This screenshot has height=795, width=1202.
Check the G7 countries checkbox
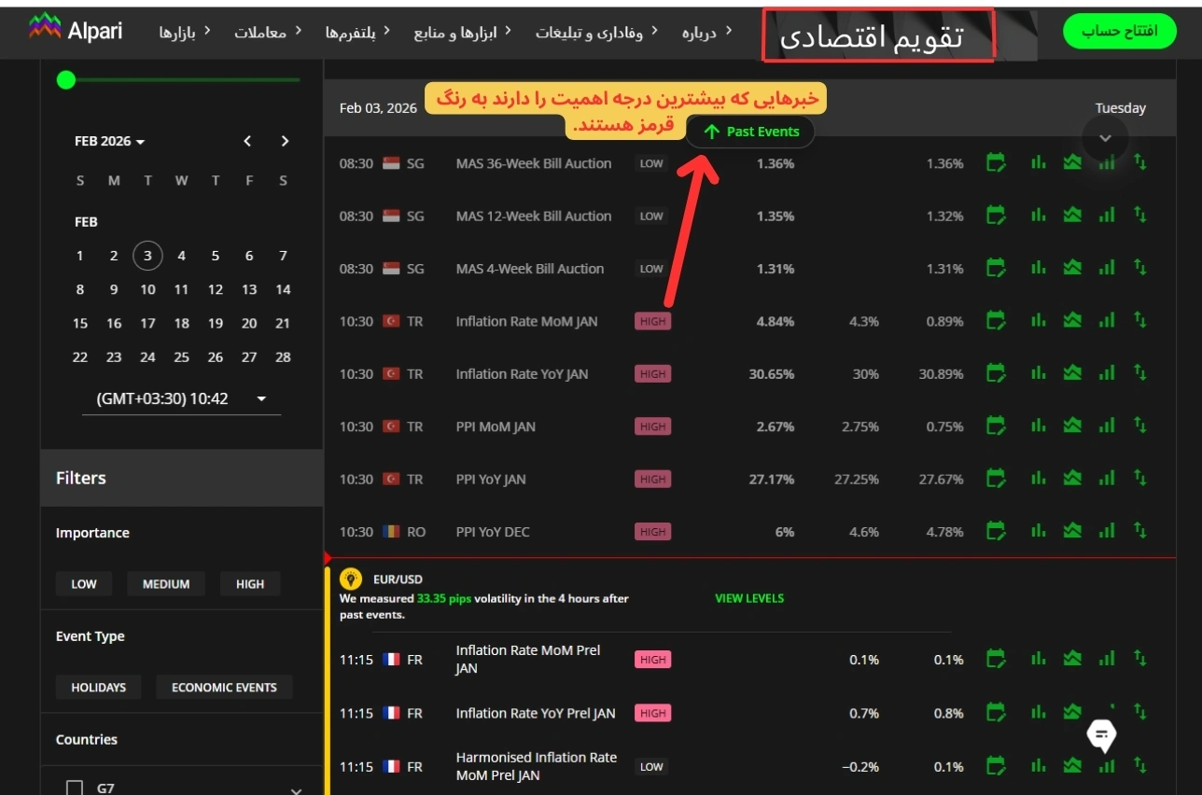click(x=75, y=788)
